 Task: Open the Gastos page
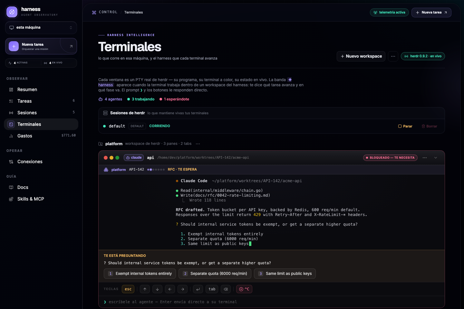click(x=41, y=136)
